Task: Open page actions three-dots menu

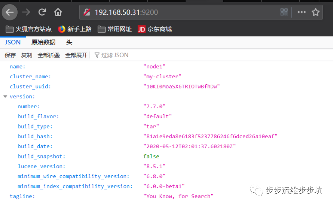Action: pyautogui.click(x=302, y=12)
